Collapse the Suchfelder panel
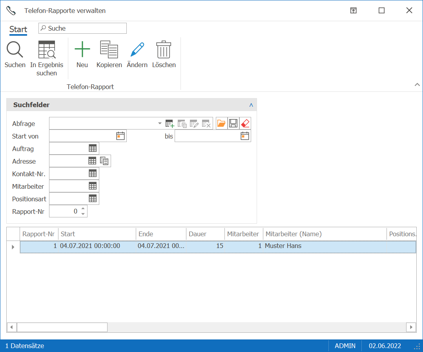 click(251, 105)
